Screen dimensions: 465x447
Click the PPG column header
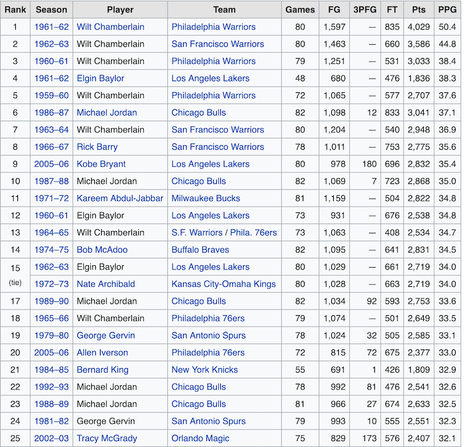pos(448,10)
